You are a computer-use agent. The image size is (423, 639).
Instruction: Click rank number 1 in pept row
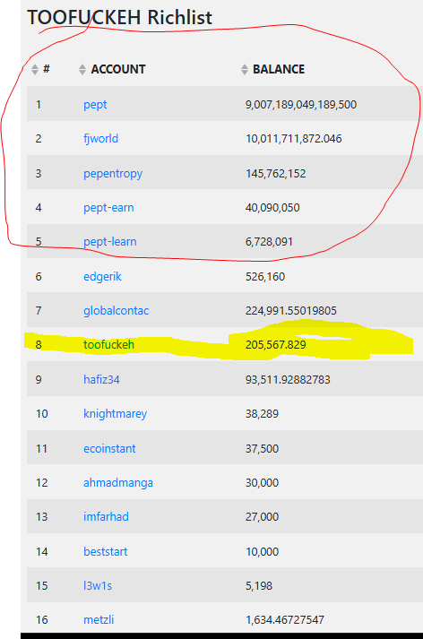click(x=39, y=105)
